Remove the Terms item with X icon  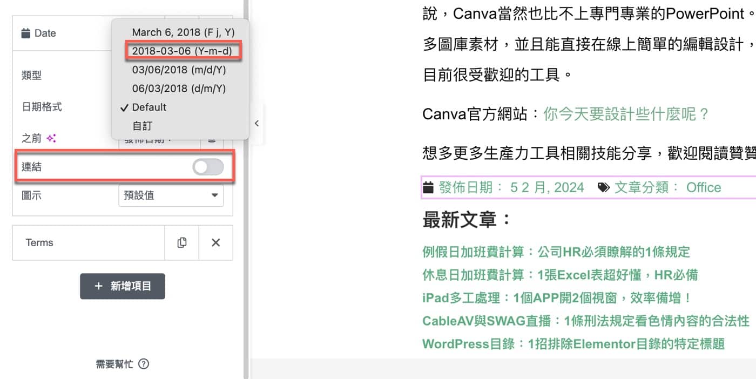215,242
